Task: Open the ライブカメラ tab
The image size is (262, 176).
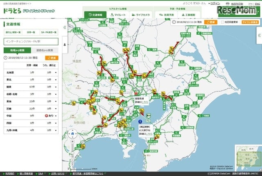Action: (x=141, y=15)
